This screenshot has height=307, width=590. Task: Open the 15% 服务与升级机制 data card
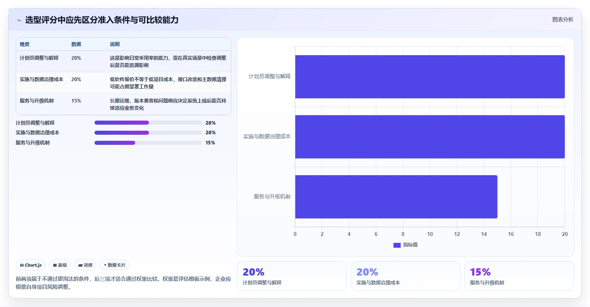click(x=519, y=276)
